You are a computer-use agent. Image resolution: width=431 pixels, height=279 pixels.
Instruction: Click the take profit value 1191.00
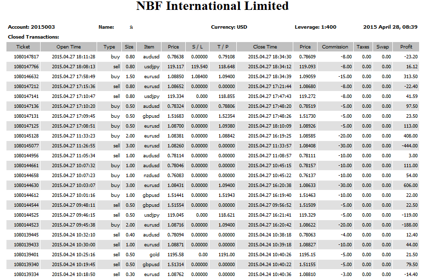click(x=226, y=254)
